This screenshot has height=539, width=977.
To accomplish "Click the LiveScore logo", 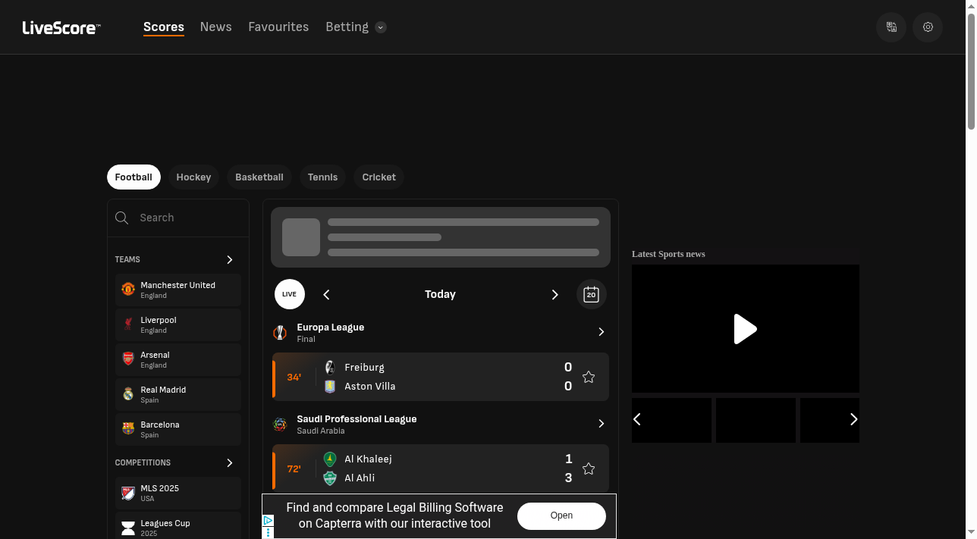I will point(61,28).
